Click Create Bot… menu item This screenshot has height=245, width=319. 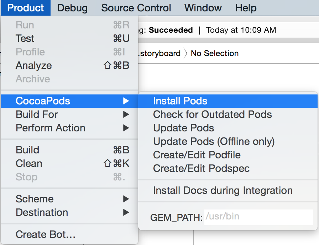46,234
